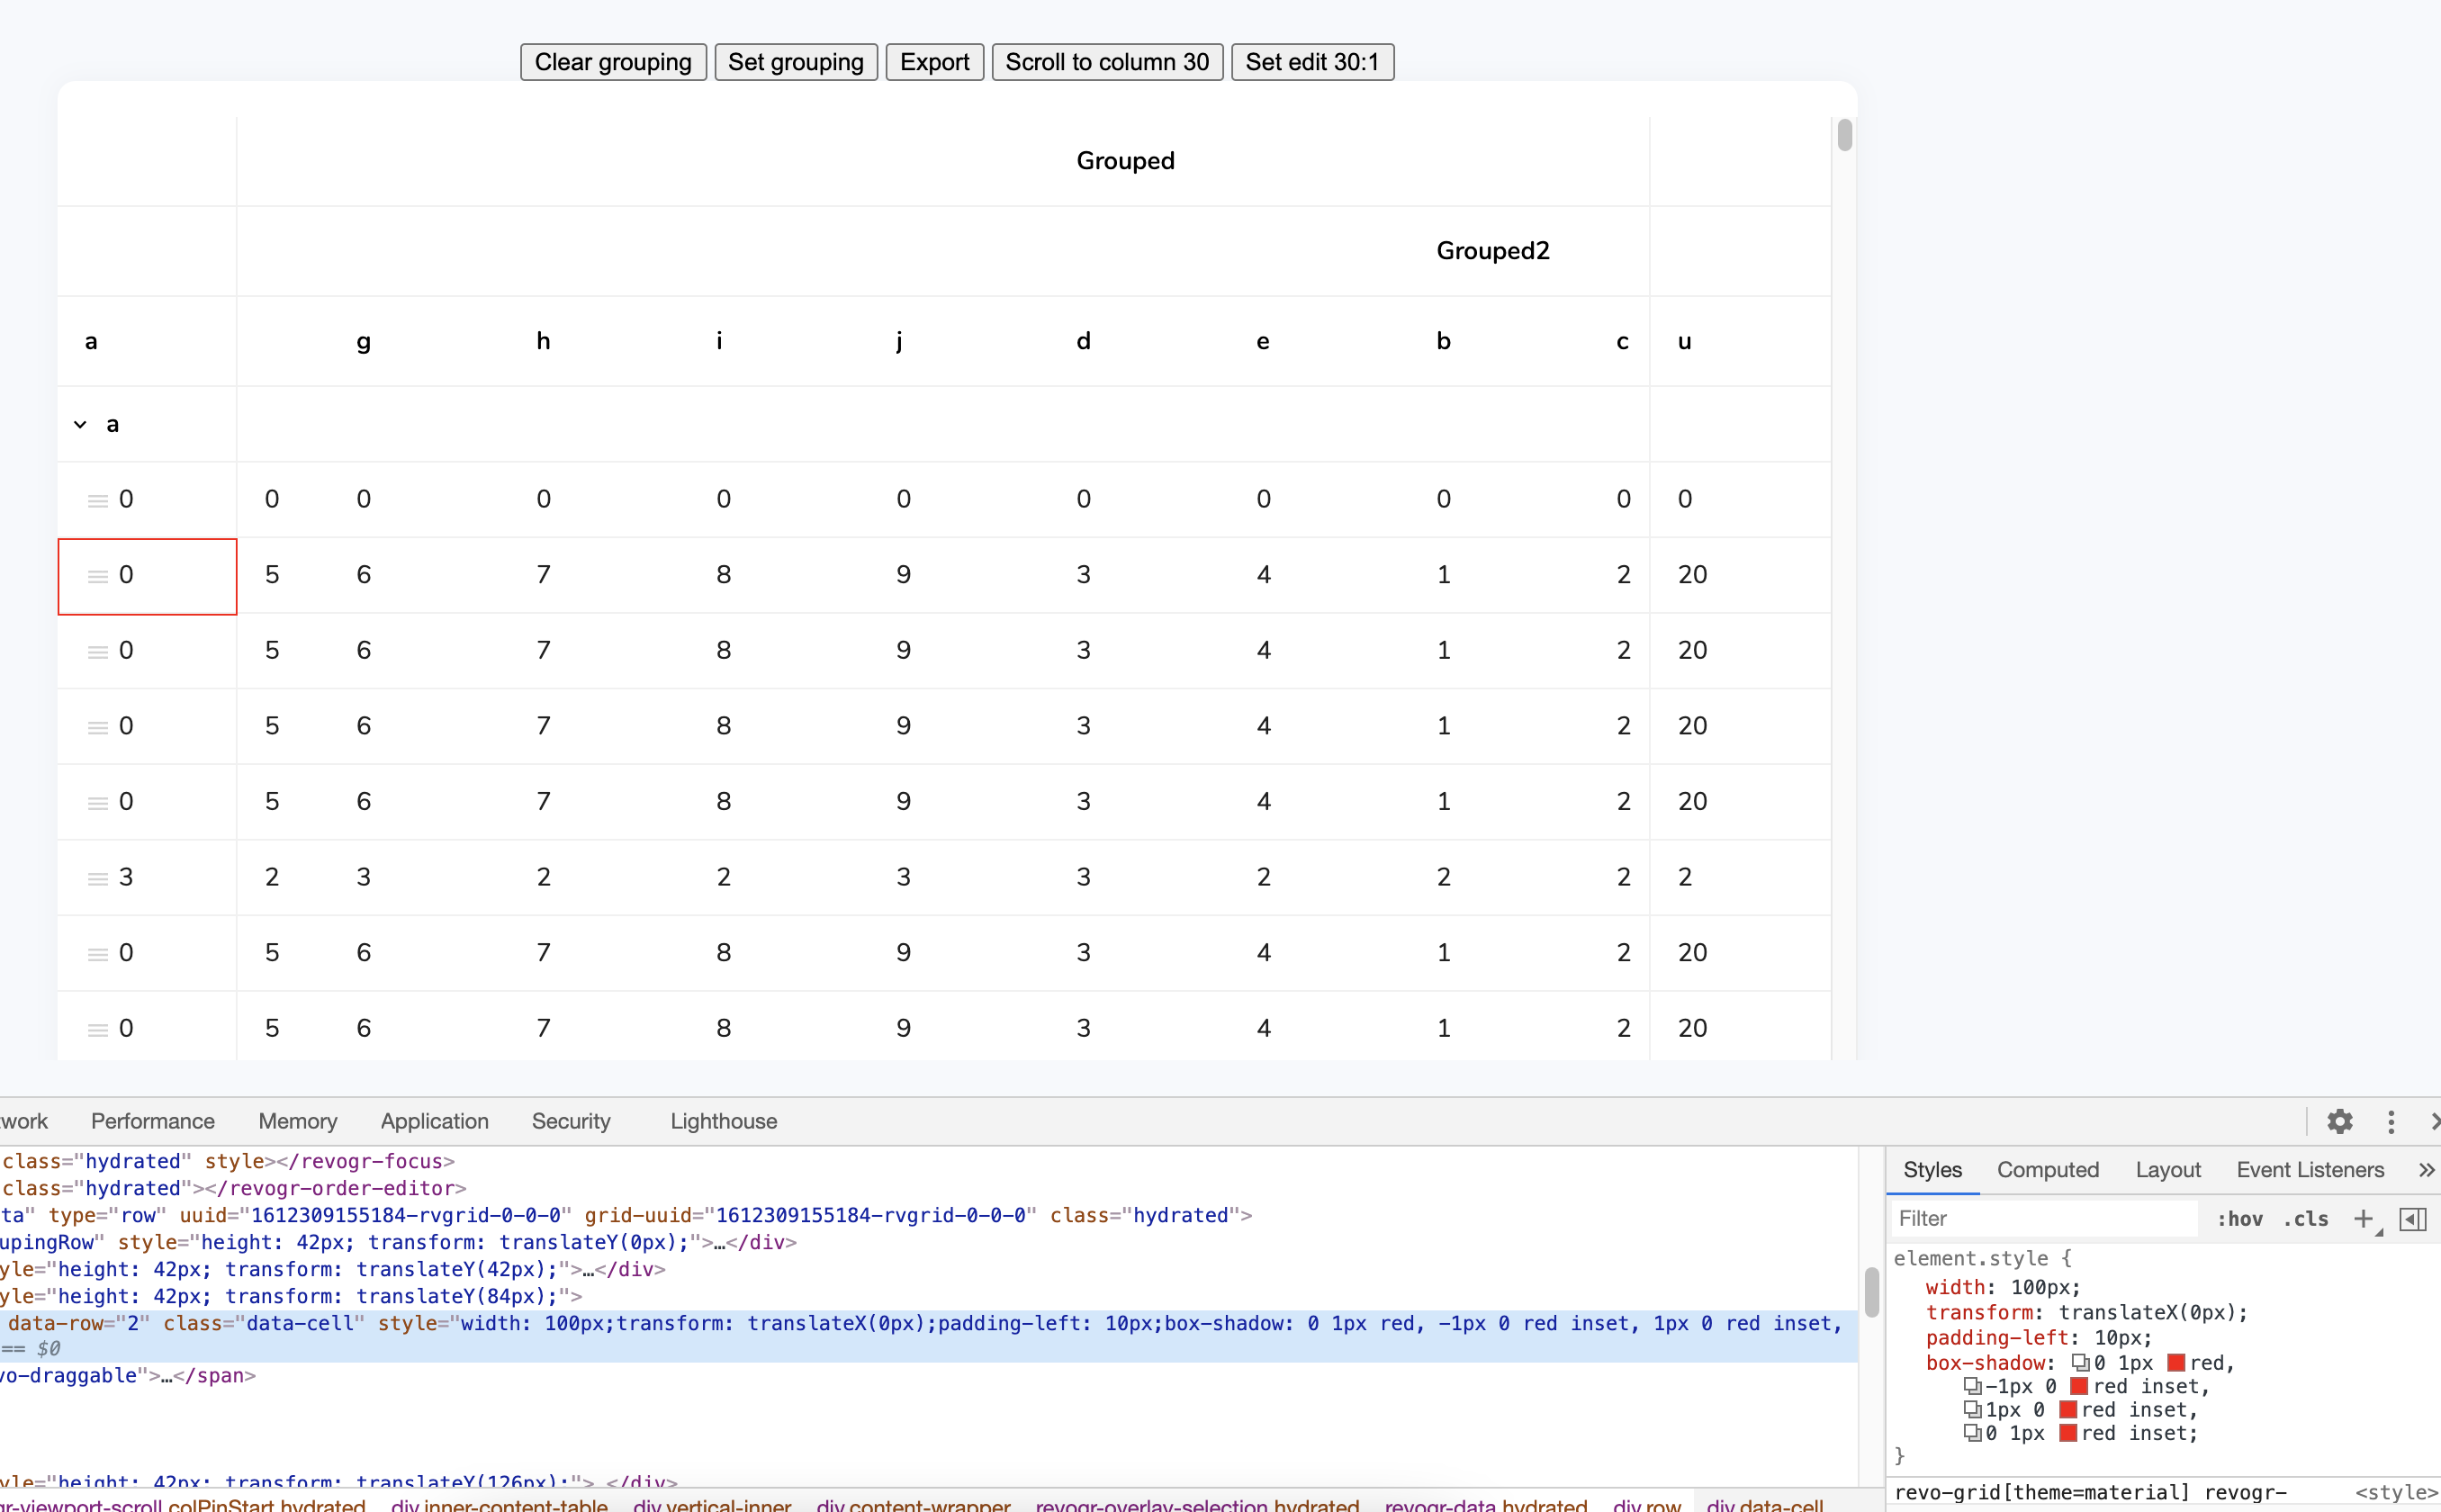Click the Styles filter input field
This screenshot has height=1512, width=2441.
2040,1218
